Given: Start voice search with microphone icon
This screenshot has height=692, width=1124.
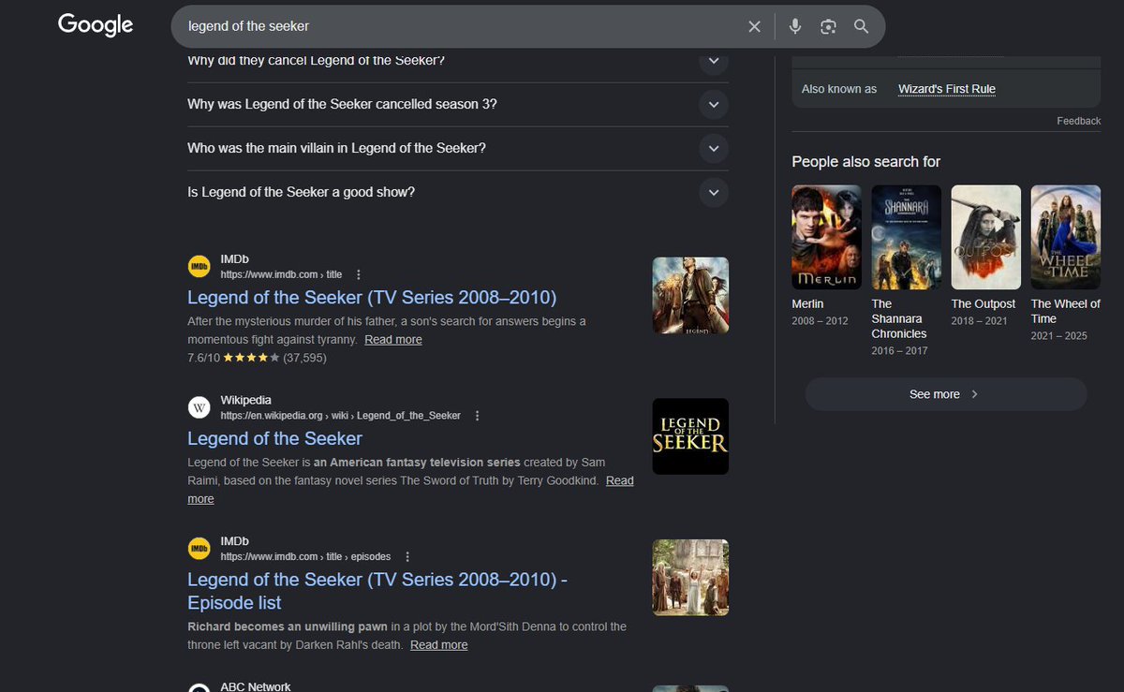Looking at the screenshot, I should coord(795,26).
